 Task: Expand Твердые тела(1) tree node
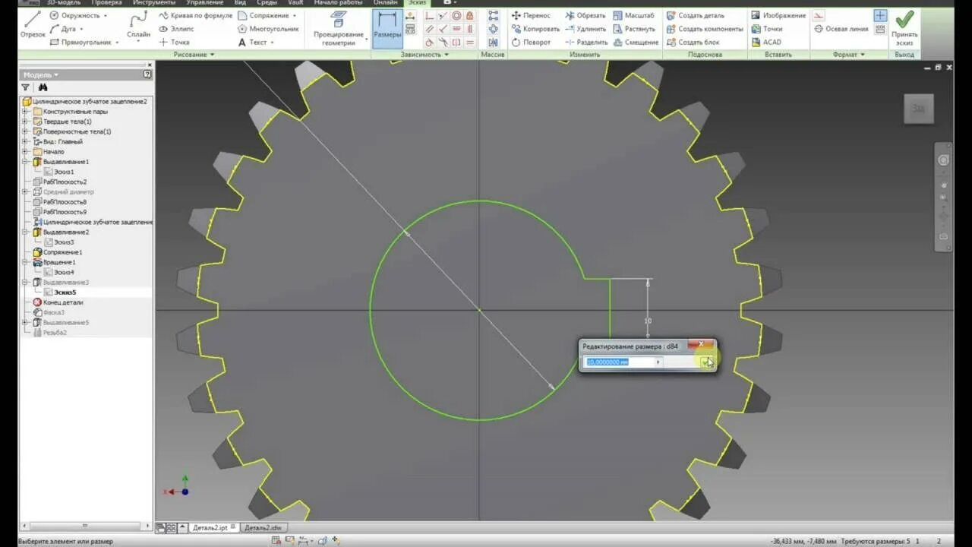coord(25,122)
